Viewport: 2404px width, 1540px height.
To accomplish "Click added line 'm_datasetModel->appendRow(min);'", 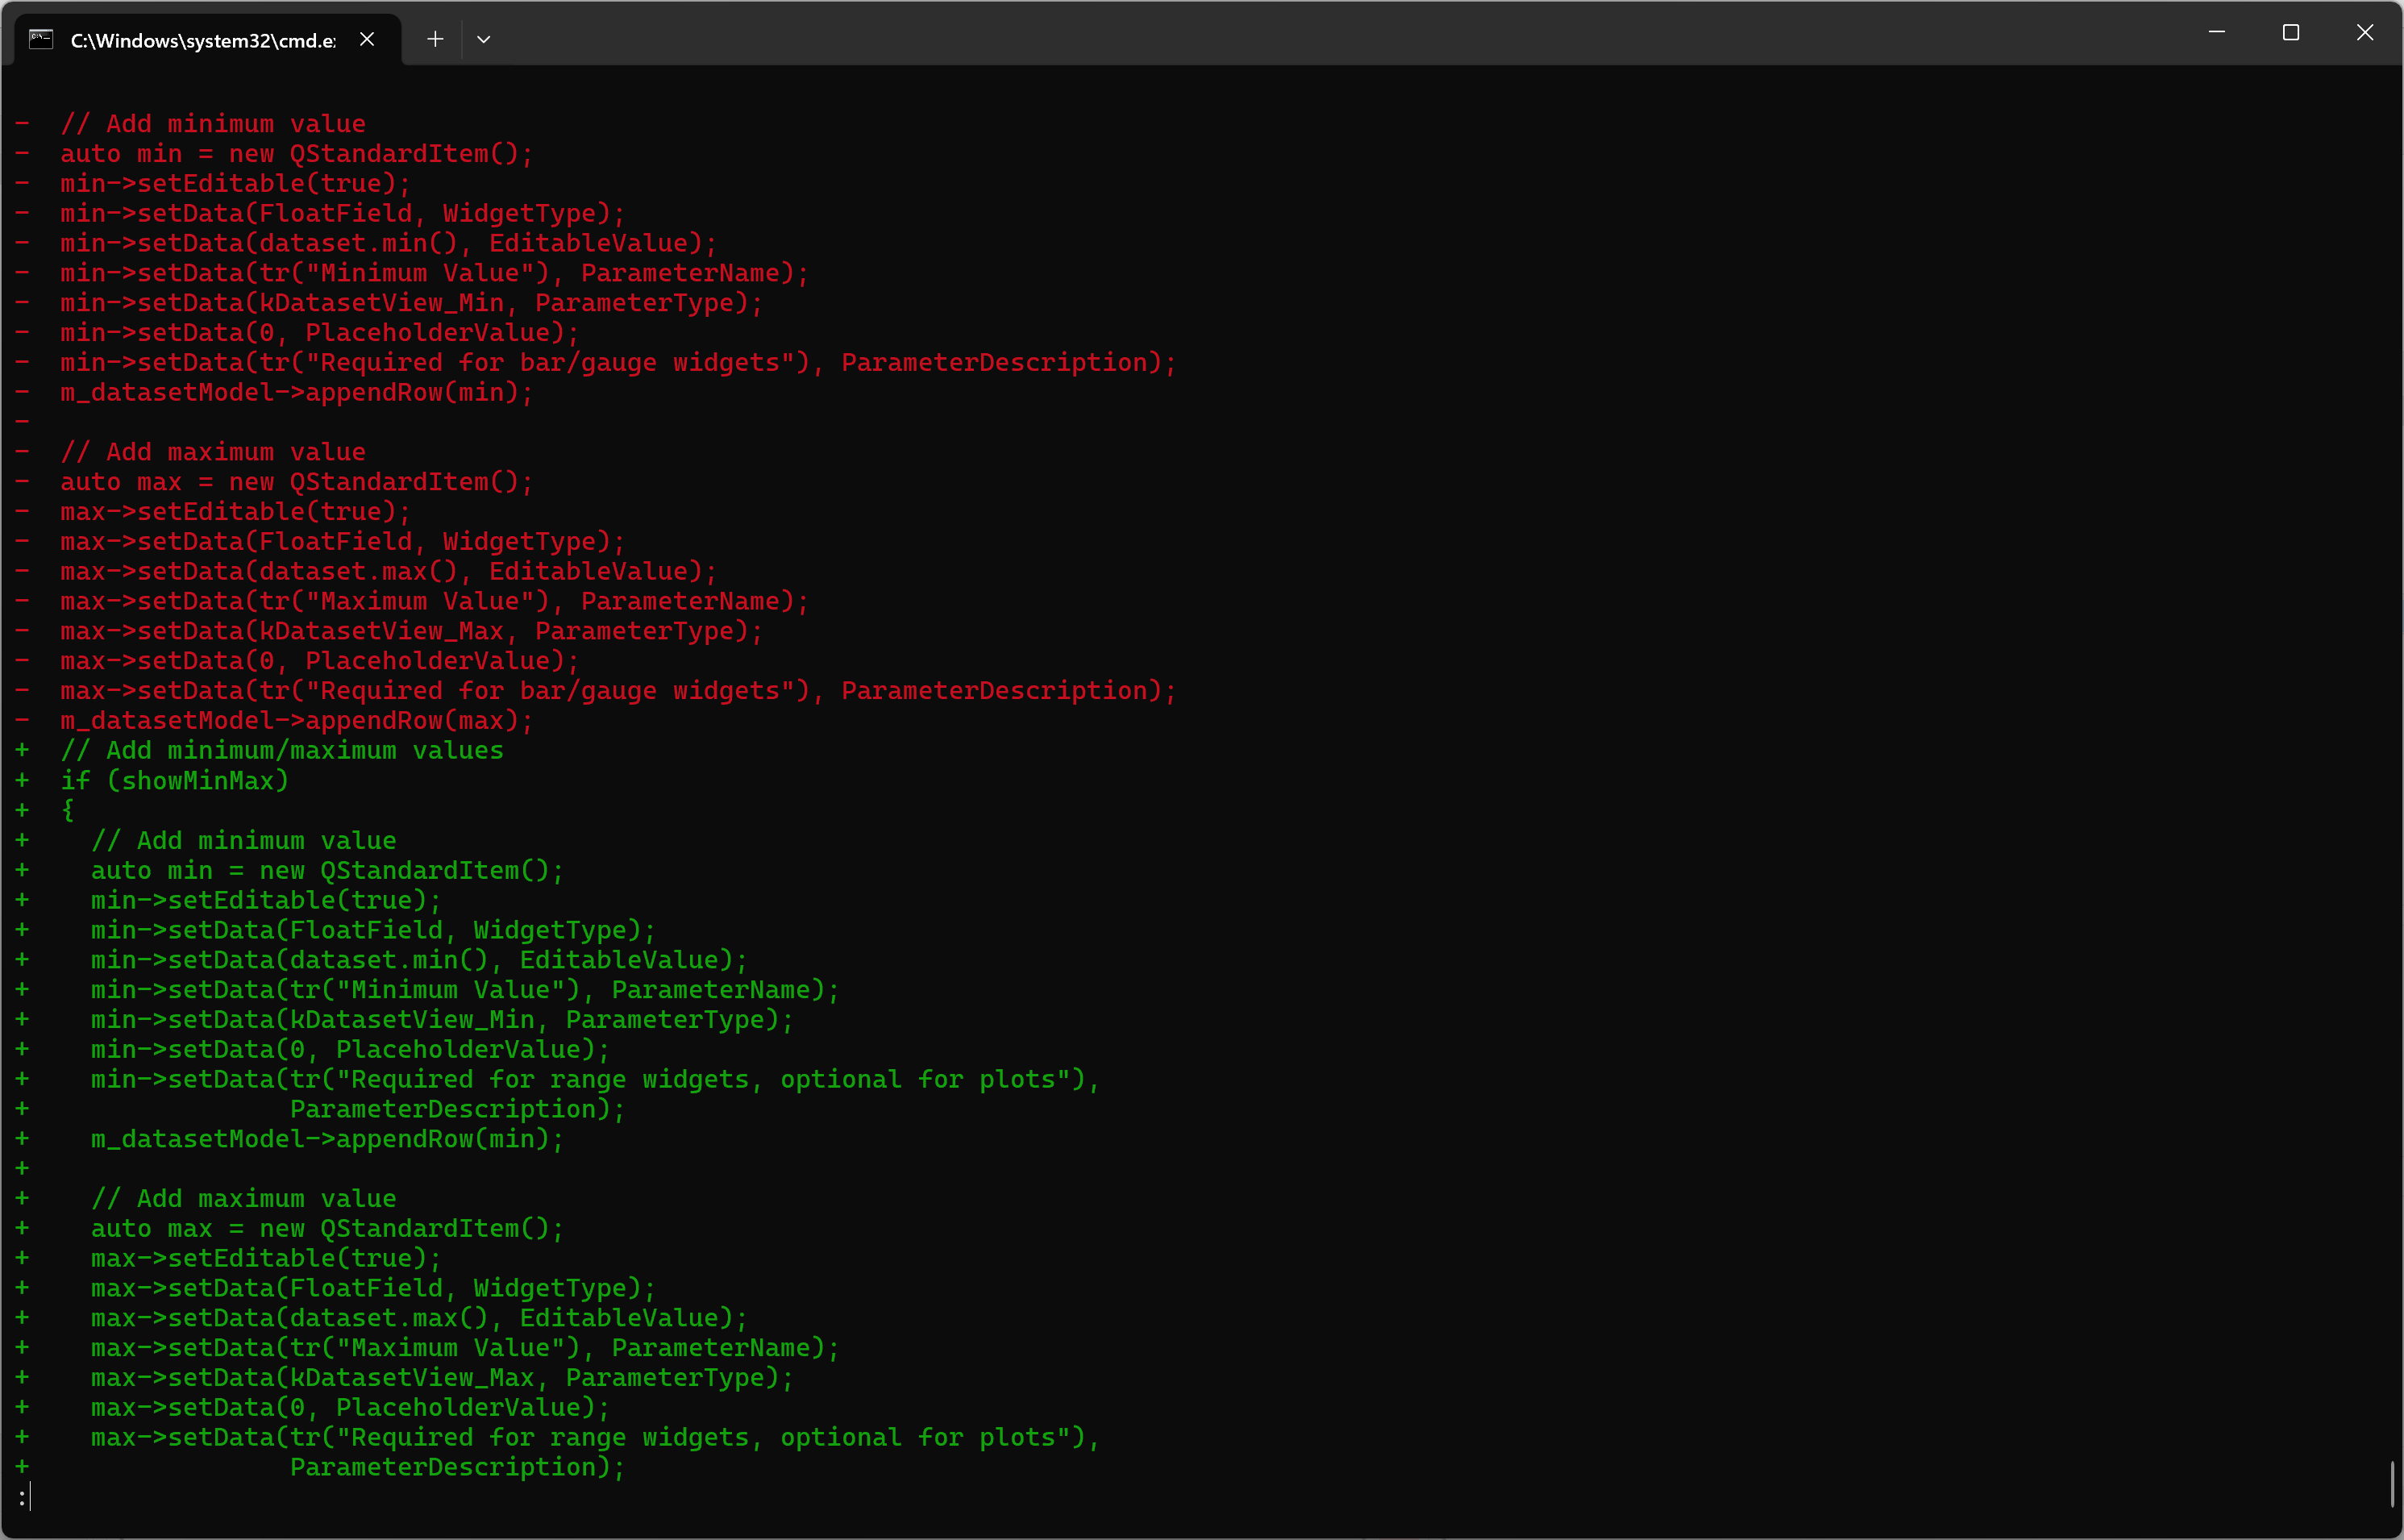I will click(325, 1139).
